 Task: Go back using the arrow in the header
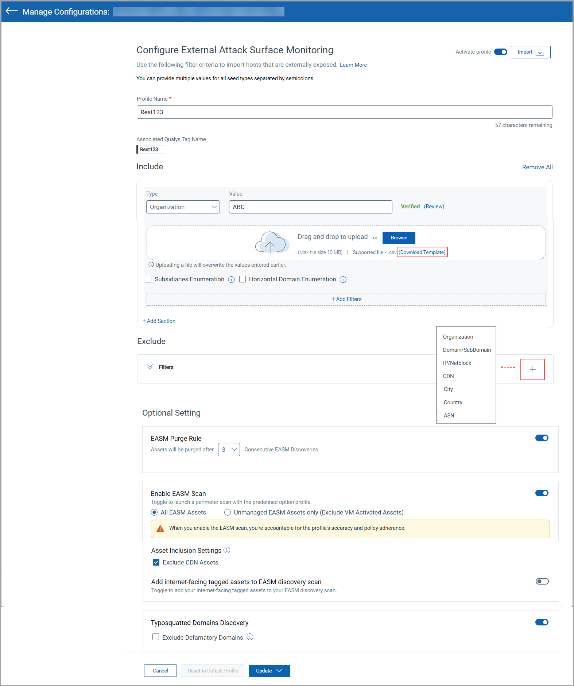[x=12, y=11]
